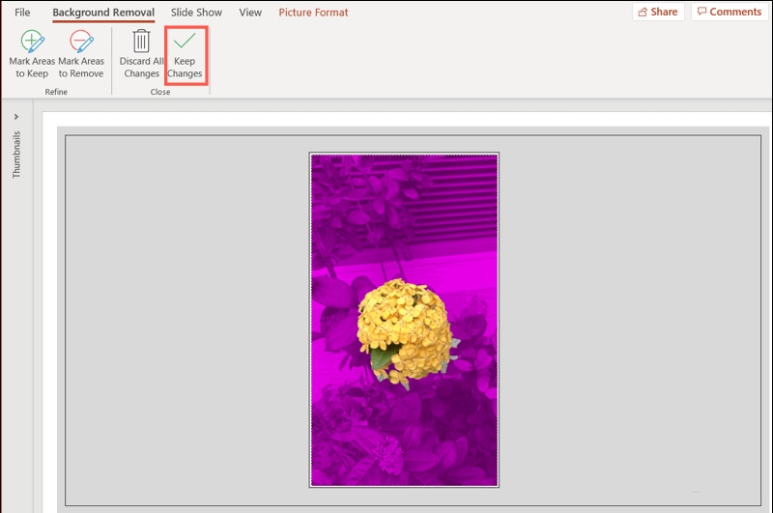The height and width of the screenshot is (513, 773).
Task: Click the Thumbnails vertical label
Action: [16, 155]
